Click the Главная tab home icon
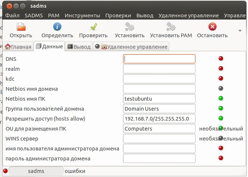The image size is (248, 177). pos(8,47)
